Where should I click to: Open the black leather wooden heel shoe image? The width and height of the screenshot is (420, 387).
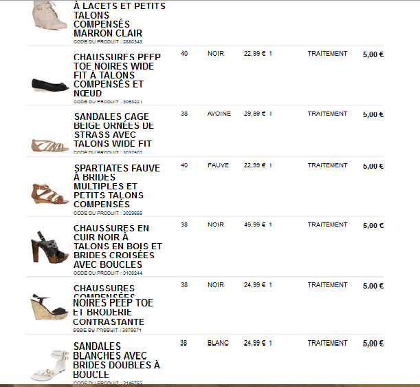pos(49,248)
